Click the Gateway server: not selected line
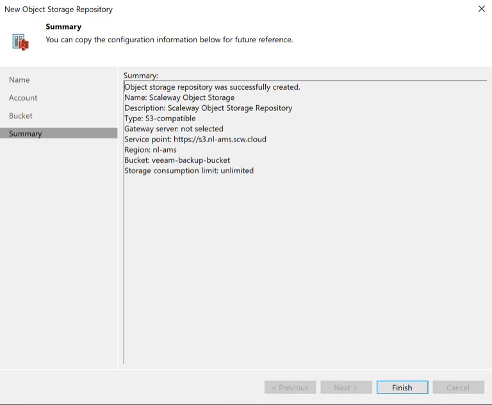This screenshot has width=492, height=405. [174, 129]
